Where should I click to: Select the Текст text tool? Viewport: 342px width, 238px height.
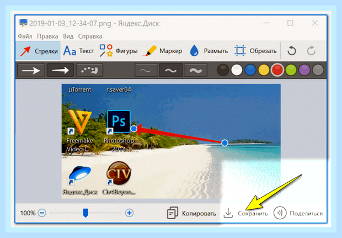coord(78,51)
